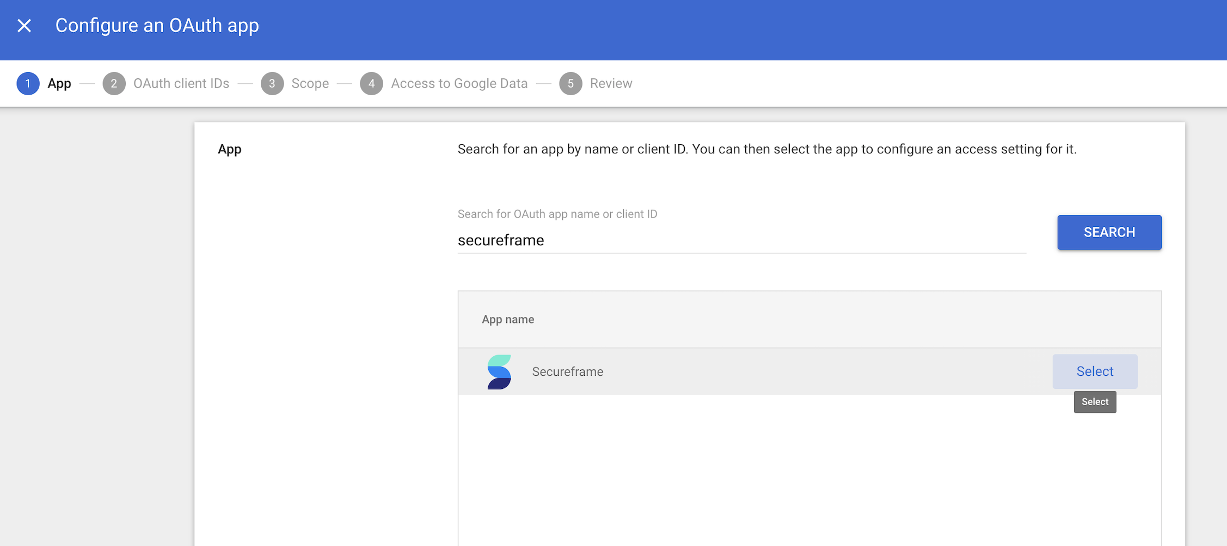1227x546 pixels.
Task: Go to step 4 Access to Google Data
Action: pos(444,84)
